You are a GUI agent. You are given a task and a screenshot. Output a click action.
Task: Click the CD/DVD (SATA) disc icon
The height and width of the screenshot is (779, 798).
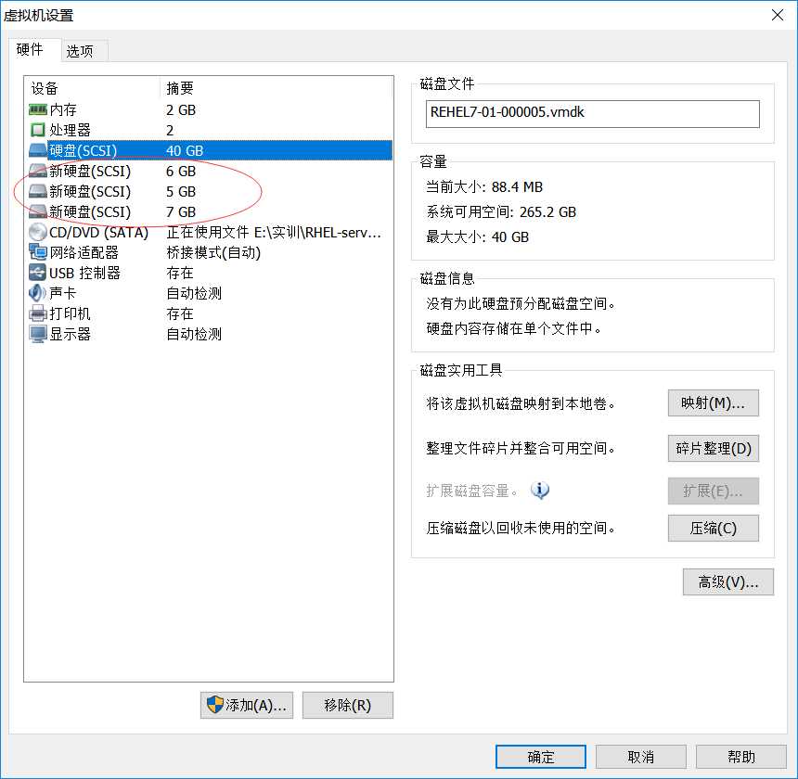tap(38, 233)
